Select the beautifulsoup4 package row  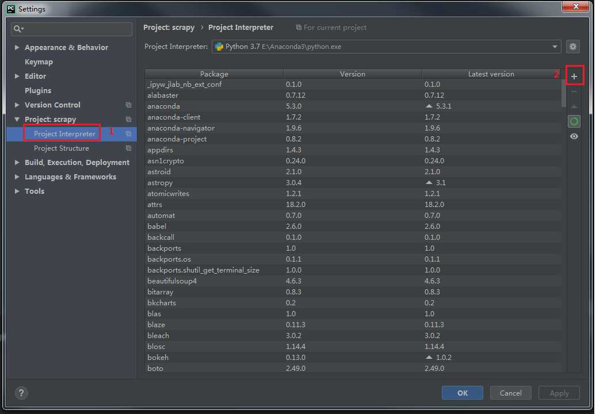click(353, 281)
